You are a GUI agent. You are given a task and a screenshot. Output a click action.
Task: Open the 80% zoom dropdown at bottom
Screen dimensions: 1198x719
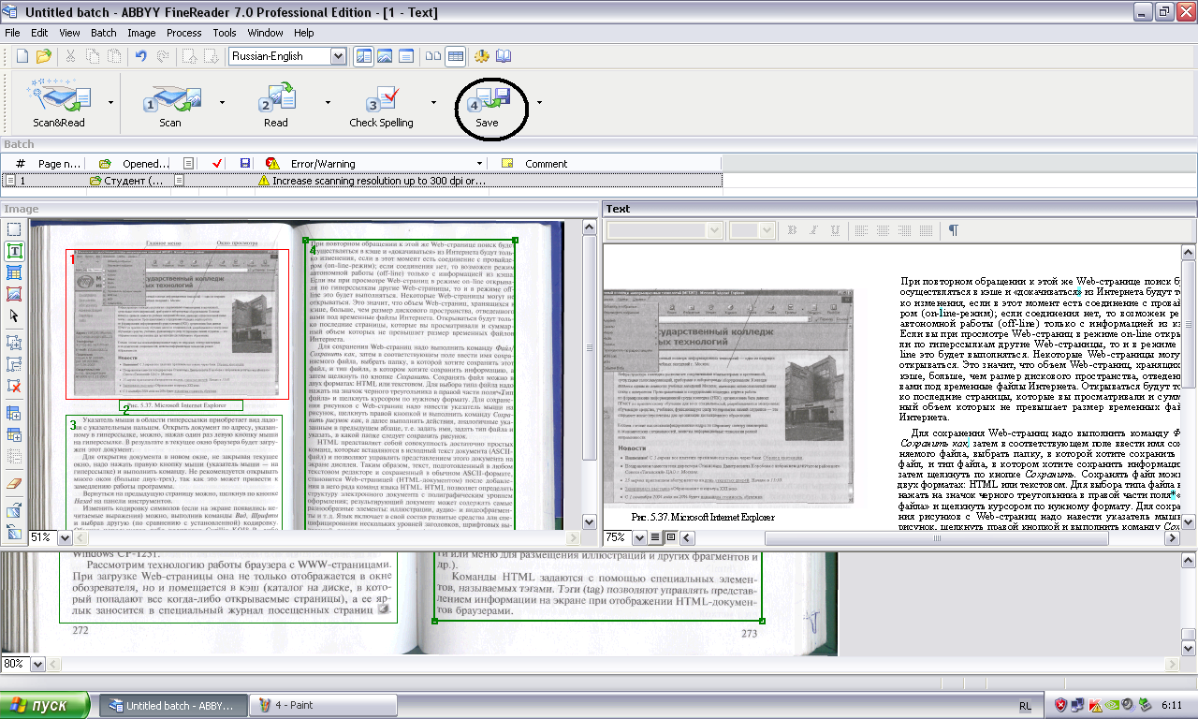click(x=38, y=663)
